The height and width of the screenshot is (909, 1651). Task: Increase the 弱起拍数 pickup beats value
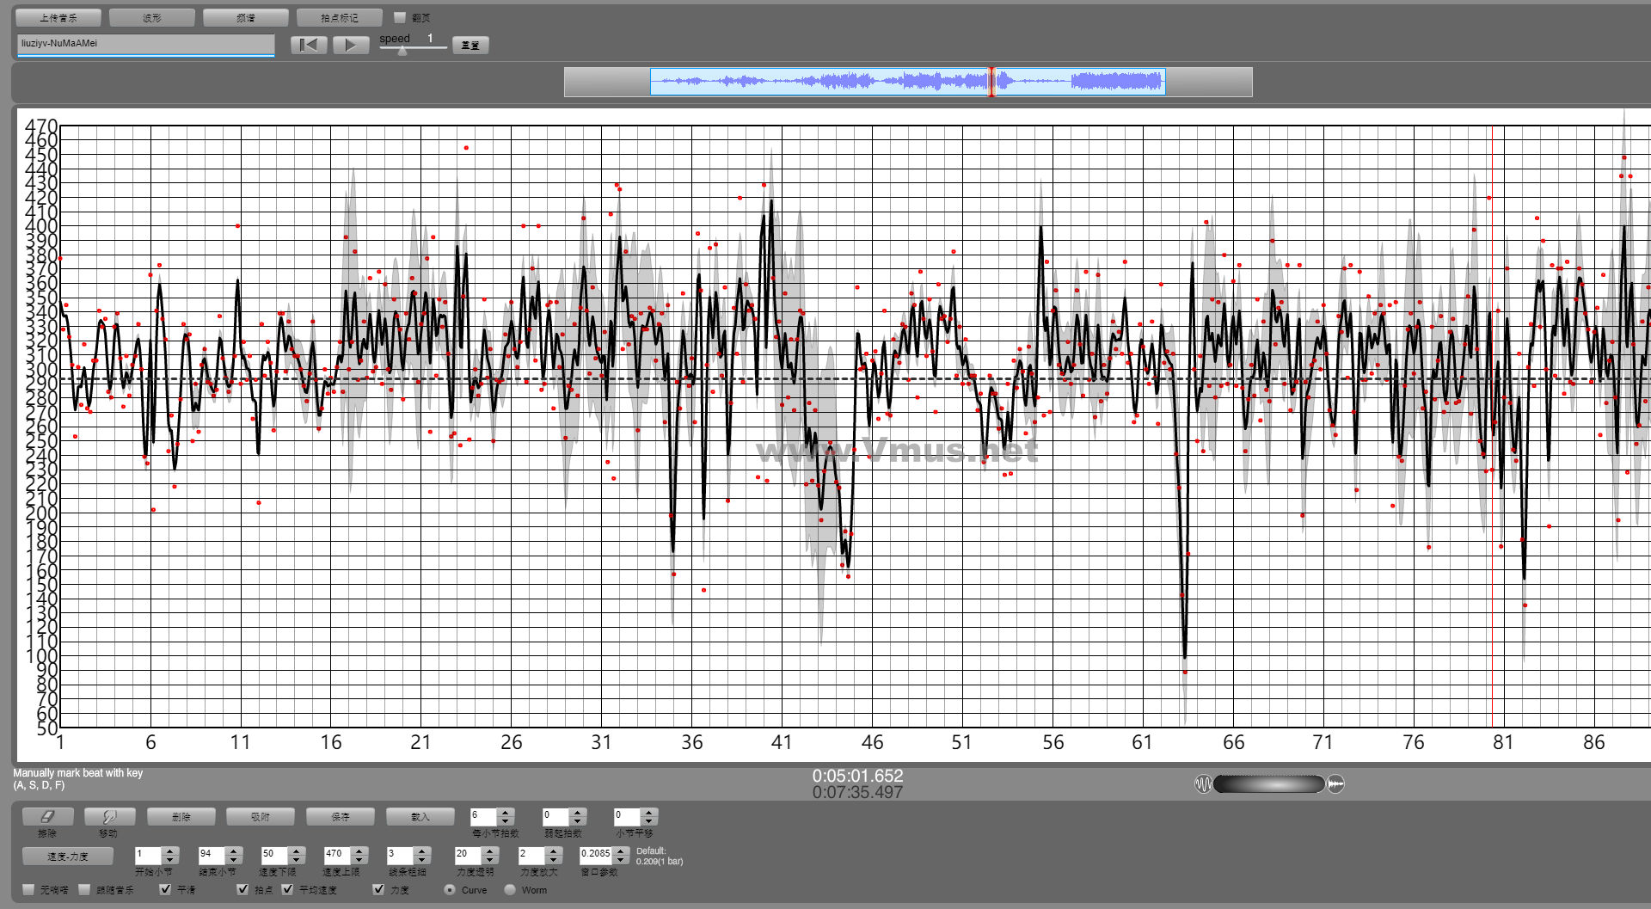[x=579, y=812]
